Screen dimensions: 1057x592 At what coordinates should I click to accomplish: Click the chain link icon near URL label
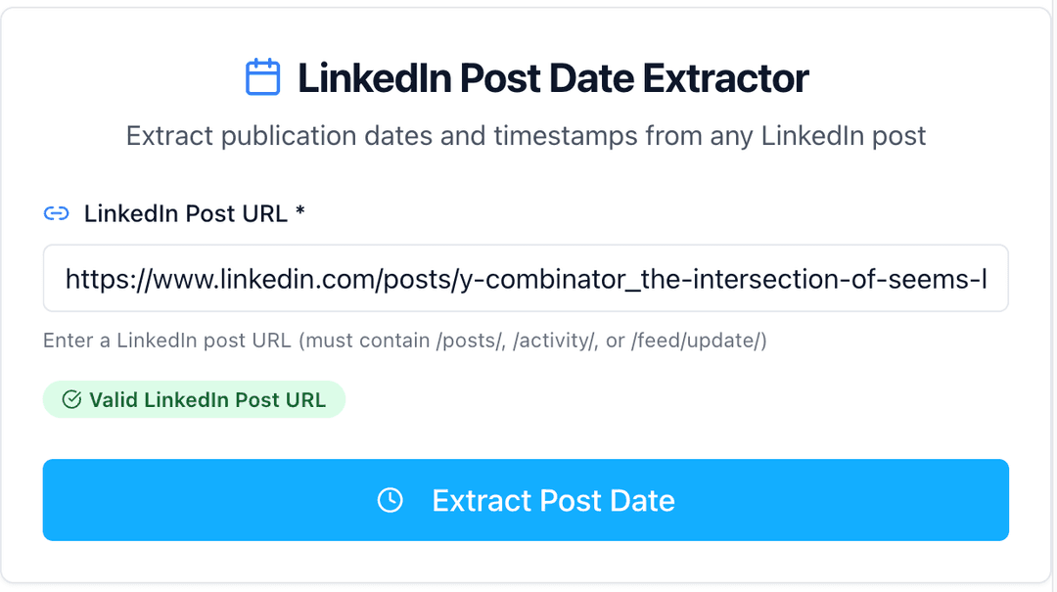click(57, 213)
